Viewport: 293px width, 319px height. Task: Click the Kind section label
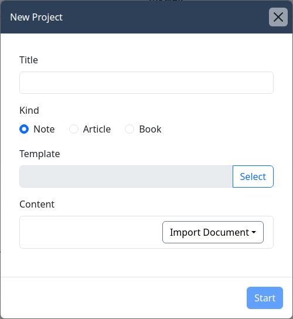pyautogui.click(x=29, y=110)
